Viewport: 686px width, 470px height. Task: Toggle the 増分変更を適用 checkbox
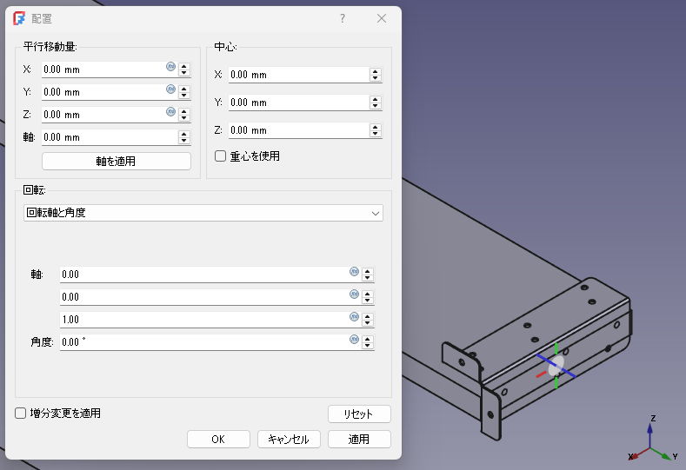[x=22, y=414]
